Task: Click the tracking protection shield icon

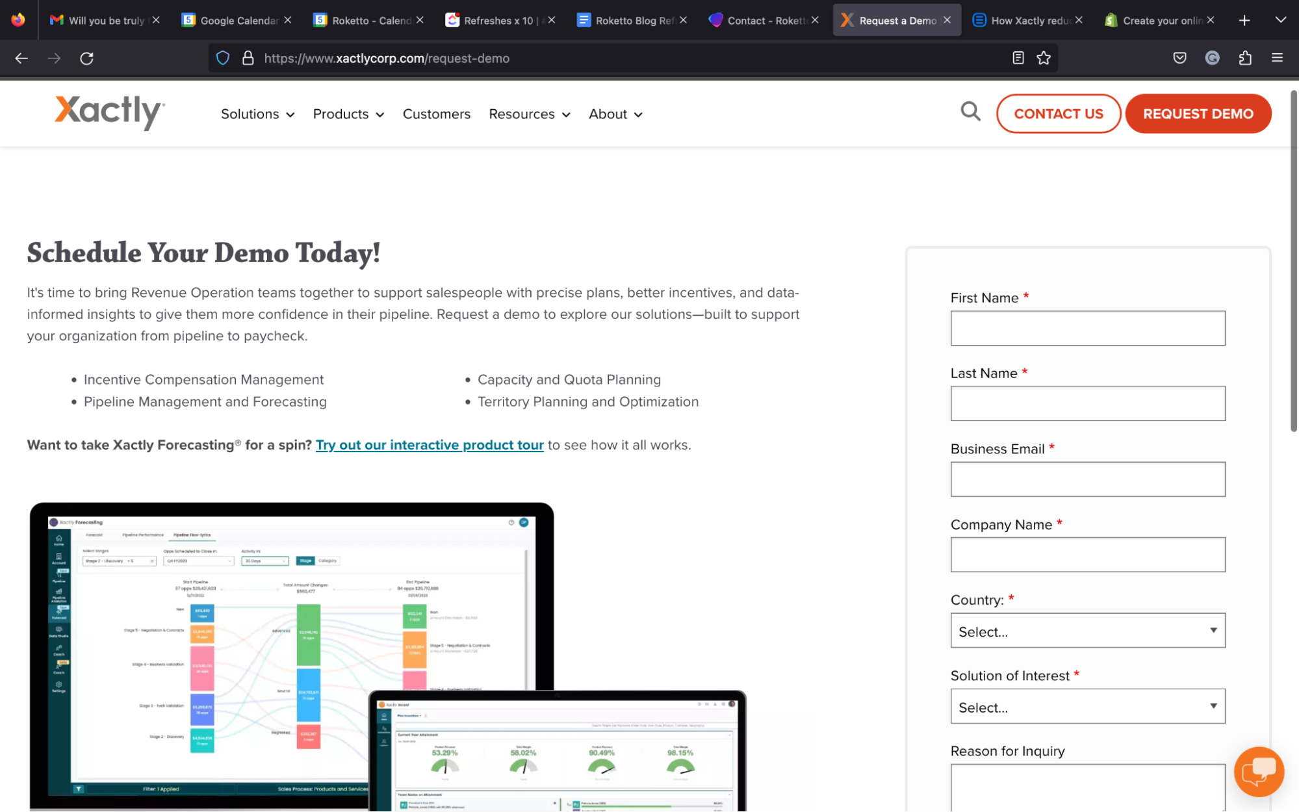Action: click(x=222, y=58)
